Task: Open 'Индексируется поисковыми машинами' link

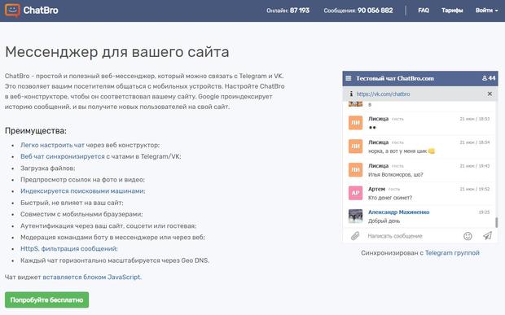Action: (x=82, y=191)
